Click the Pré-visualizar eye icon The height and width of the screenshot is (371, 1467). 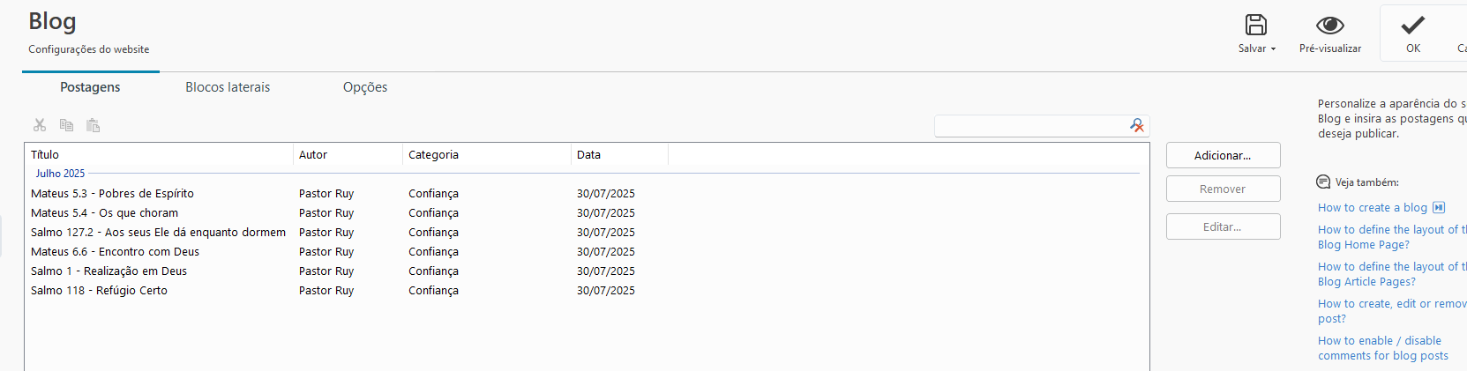[1330, 25]
